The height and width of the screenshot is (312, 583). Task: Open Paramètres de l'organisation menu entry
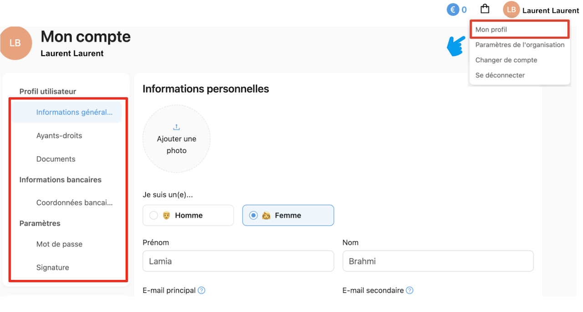point(520,45)
